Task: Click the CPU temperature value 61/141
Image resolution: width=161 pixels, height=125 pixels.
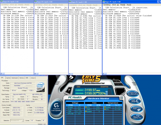Action: coord(117,109)
